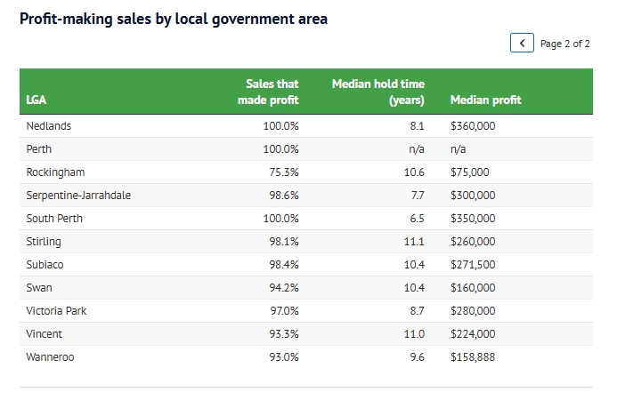Click the Subiaco row label

click(45, 265)
